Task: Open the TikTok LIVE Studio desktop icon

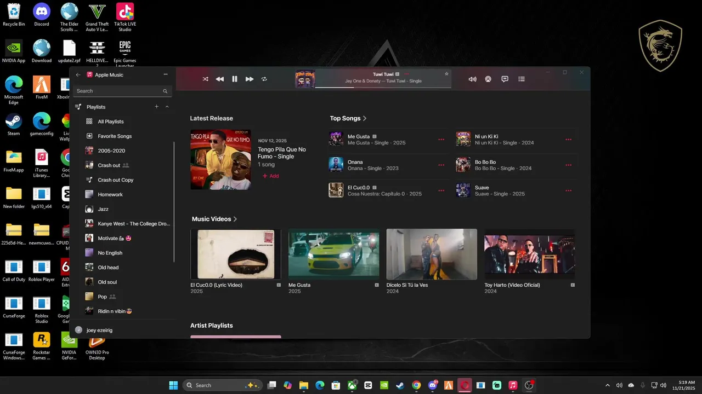Action: click(x=125, y=17)
